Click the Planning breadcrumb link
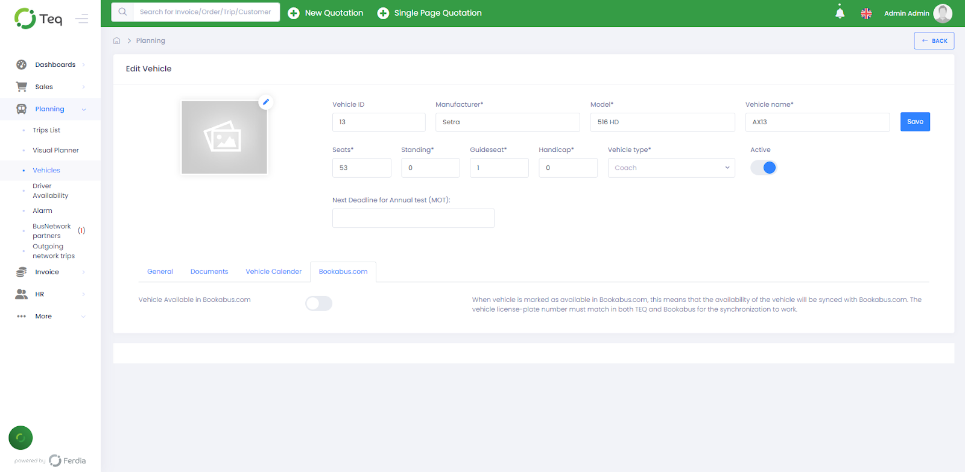This screenshot has height=472, width=965. point(151,41)
